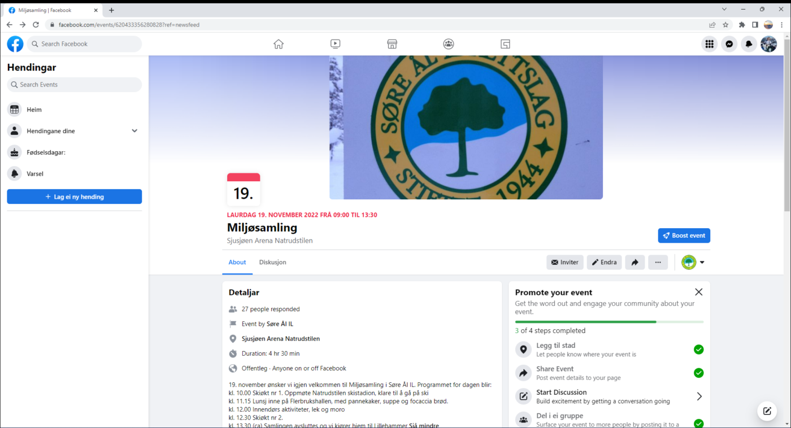Open Sjusjøen Arena Natrudstilen location link
Image resolution: width=791 pixels, height=428 pixels.
point(281,339)
